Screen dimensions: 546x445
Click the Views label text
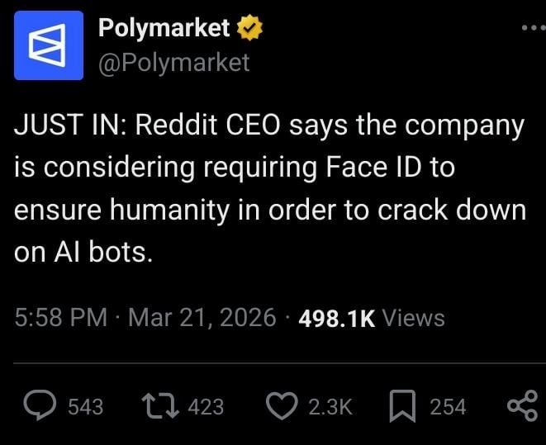414,318
